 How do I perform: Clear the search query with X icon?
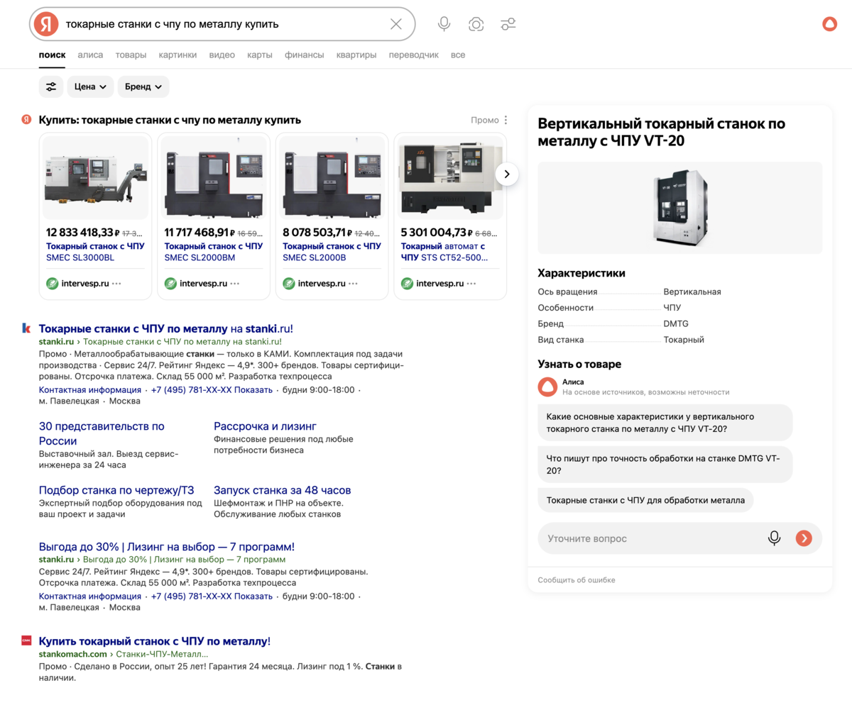[x=396, y=24]
